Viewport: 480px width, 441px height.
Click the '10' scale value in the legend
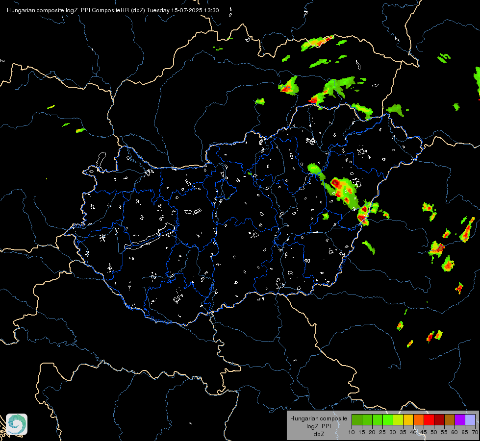(x=352, y=432)
